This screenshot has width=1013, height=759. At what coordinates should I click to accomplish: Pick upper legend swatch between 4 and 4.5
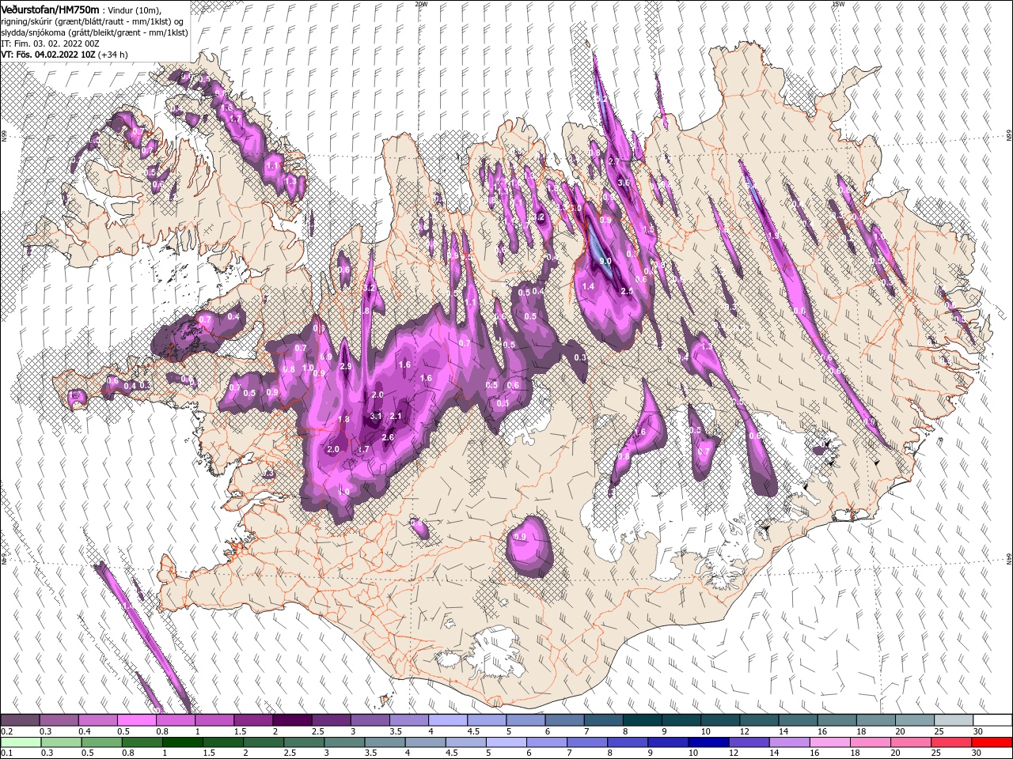pyautogui.click(x=448, y=720)
